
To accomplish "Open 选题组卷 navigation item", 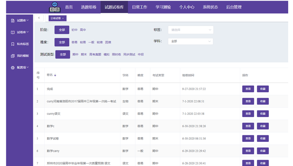I will (x=89, y=7).
